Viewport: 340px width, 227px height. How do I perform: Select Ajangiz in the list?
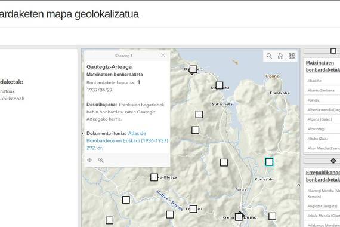322,100
